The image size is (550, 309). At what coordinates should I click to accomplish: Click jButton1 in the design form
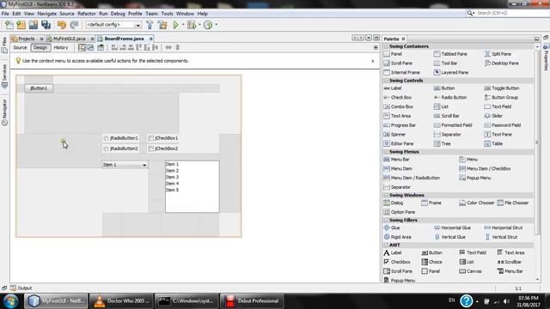[39, 88]
